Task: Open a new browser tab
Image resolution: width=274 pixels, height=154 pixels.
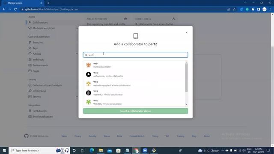Action: click(x=48, y=3)
